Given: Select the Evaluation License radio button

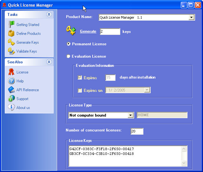Looking at the screenshot, I should click(68, 56).
